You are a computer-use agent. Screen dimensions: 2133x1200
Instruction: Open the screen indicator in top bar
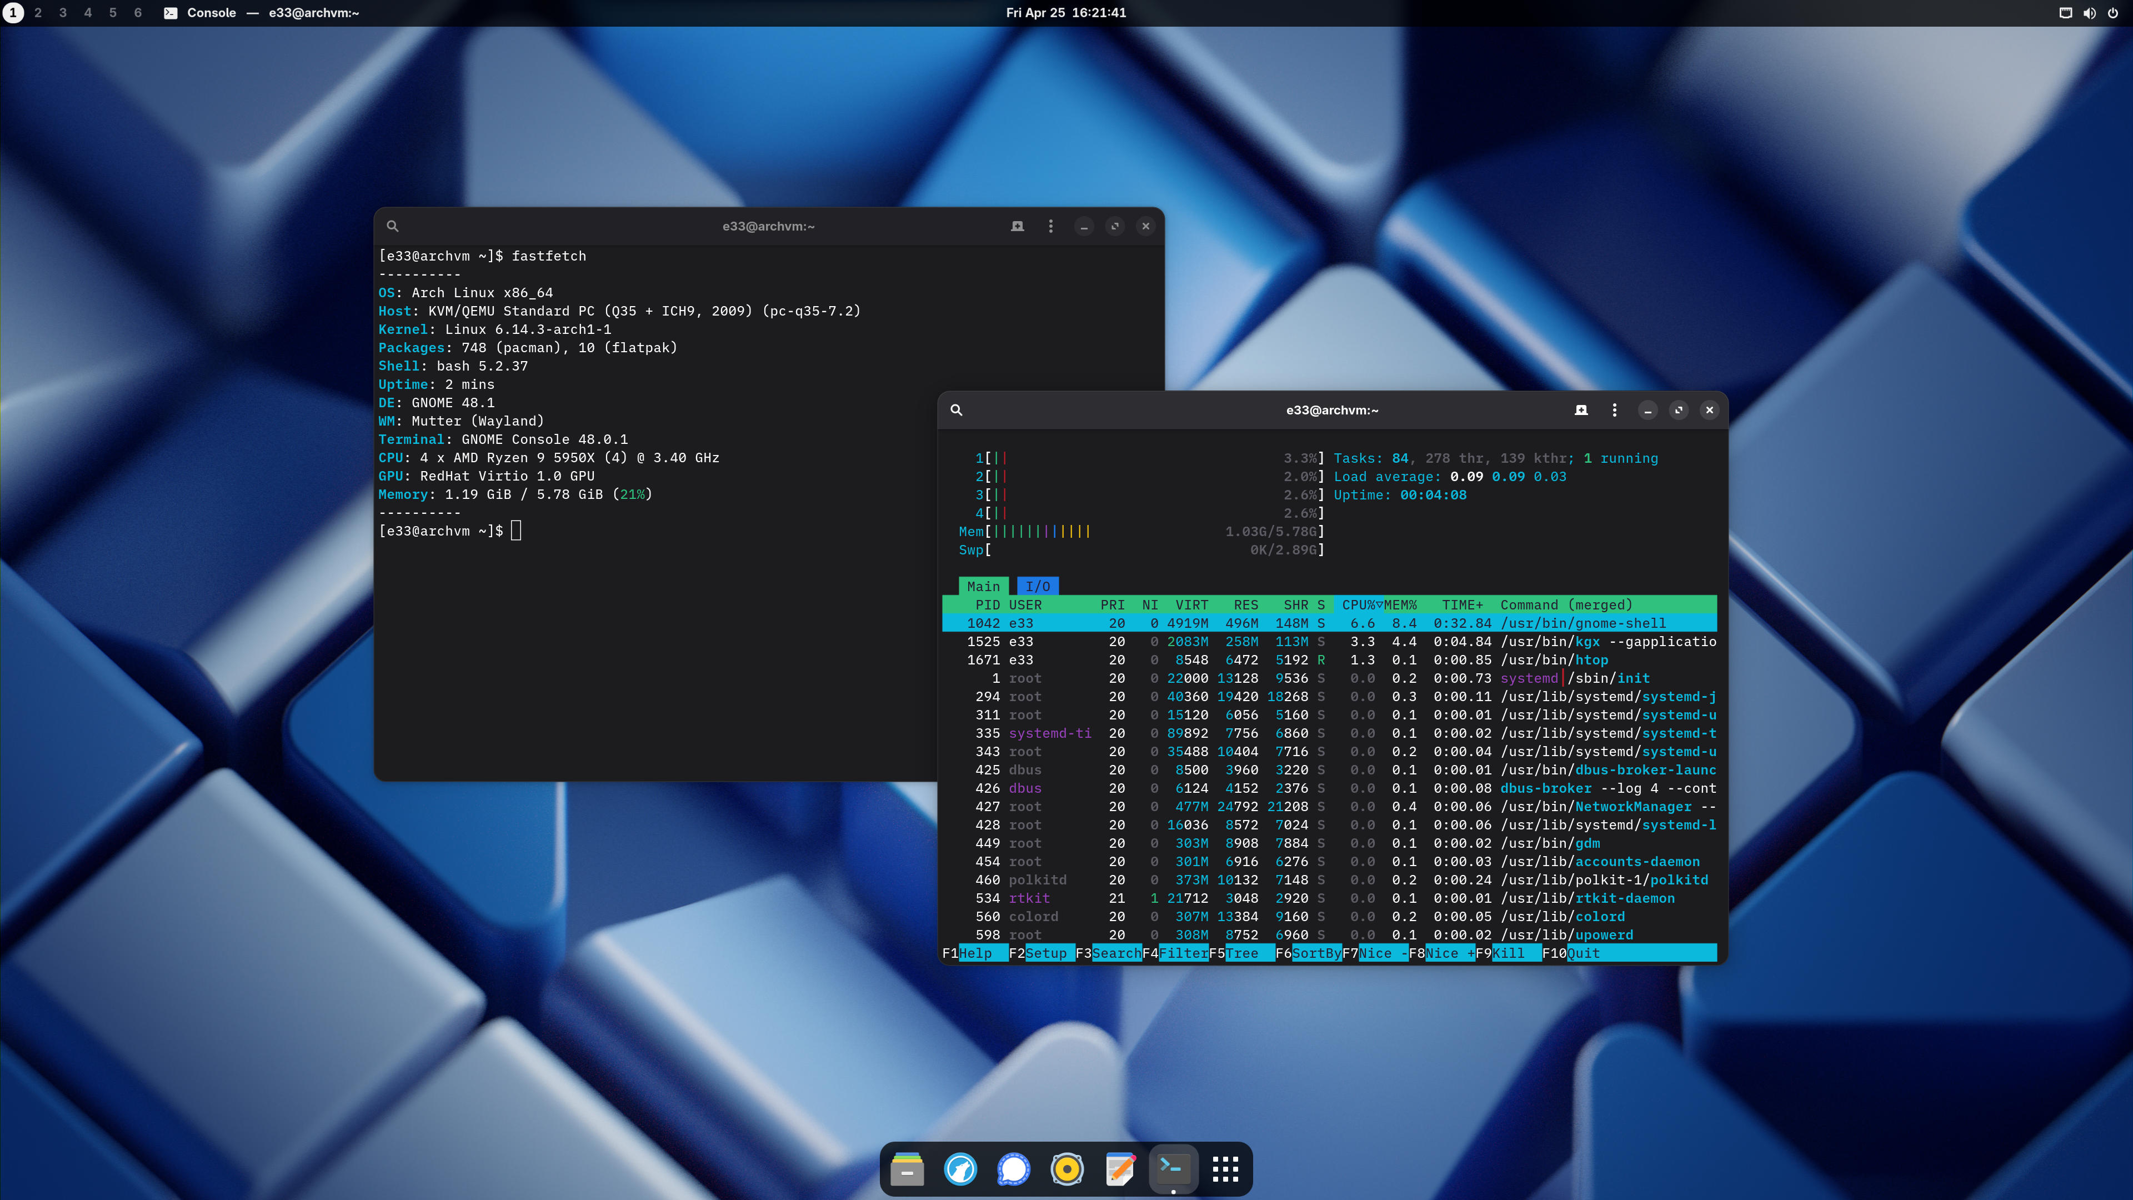2065,12
